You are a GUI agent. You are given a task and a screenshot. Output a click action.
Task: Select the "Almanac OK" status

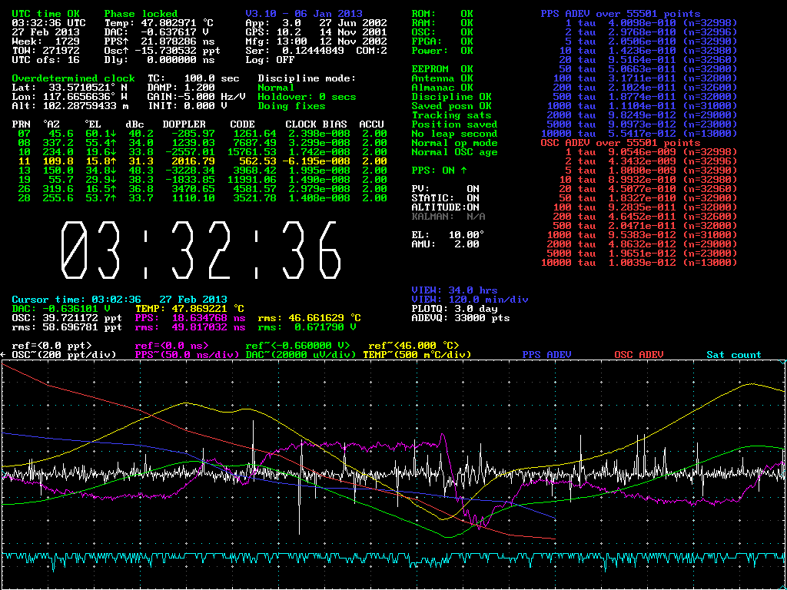pos(442,88)
